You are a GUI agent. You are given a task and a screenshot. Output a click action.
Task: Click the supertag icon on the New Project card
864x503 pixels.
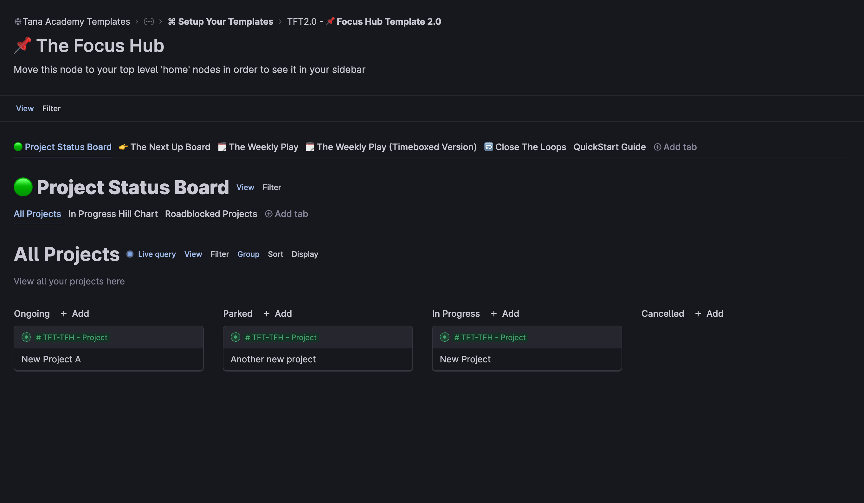pos(445,337)
